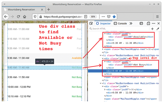Open window menu arrow in title bar
Image resolution: width=163 pixels, height=103 pixels.
pyautogui.click(x=5, y=4)
